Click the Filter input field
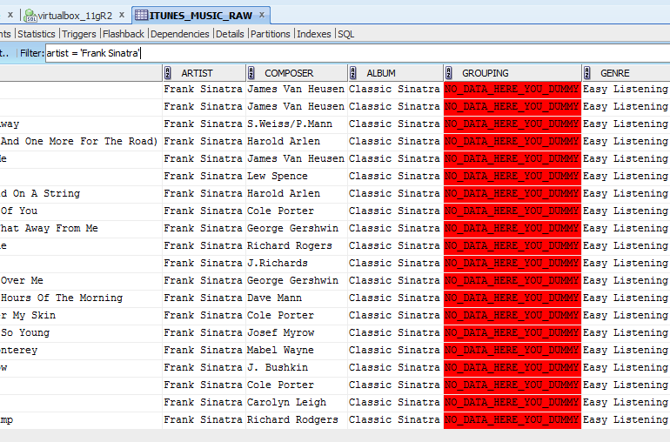670x442 pixels. (358, 53)
